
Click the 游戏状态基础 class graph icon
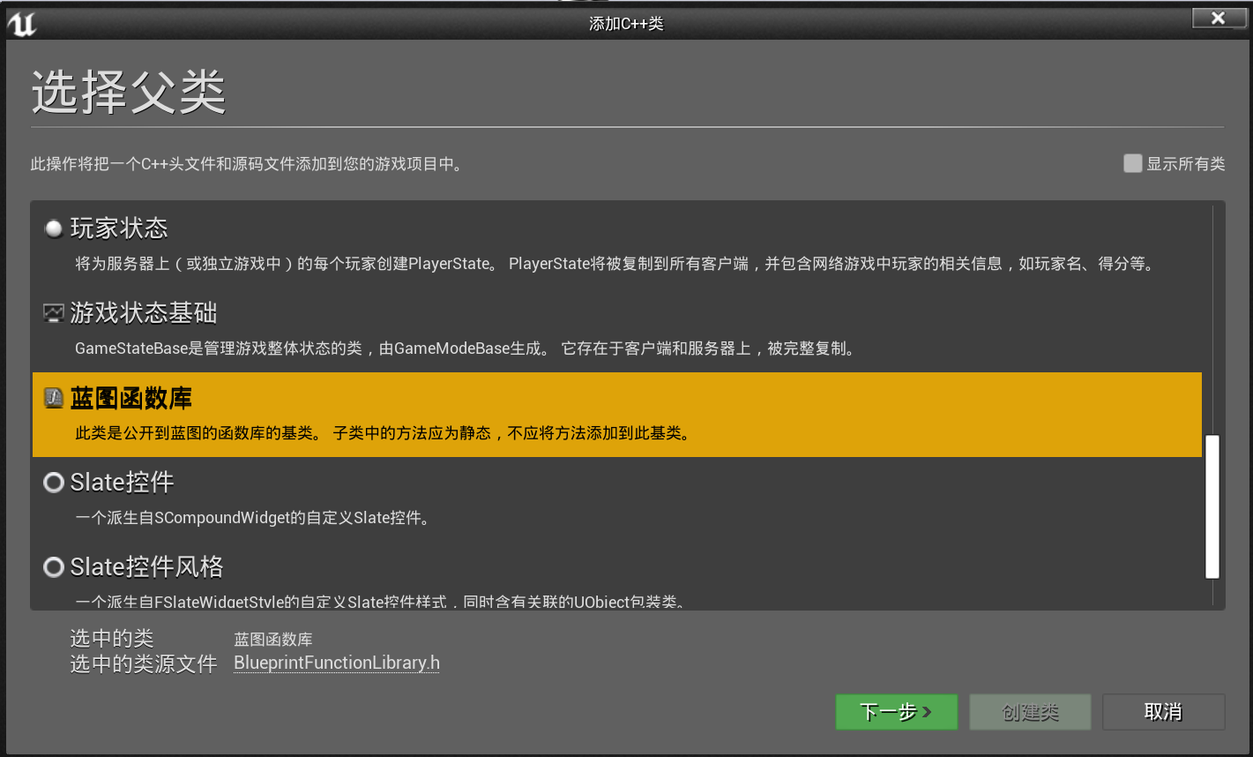click(x=53, y=311)
